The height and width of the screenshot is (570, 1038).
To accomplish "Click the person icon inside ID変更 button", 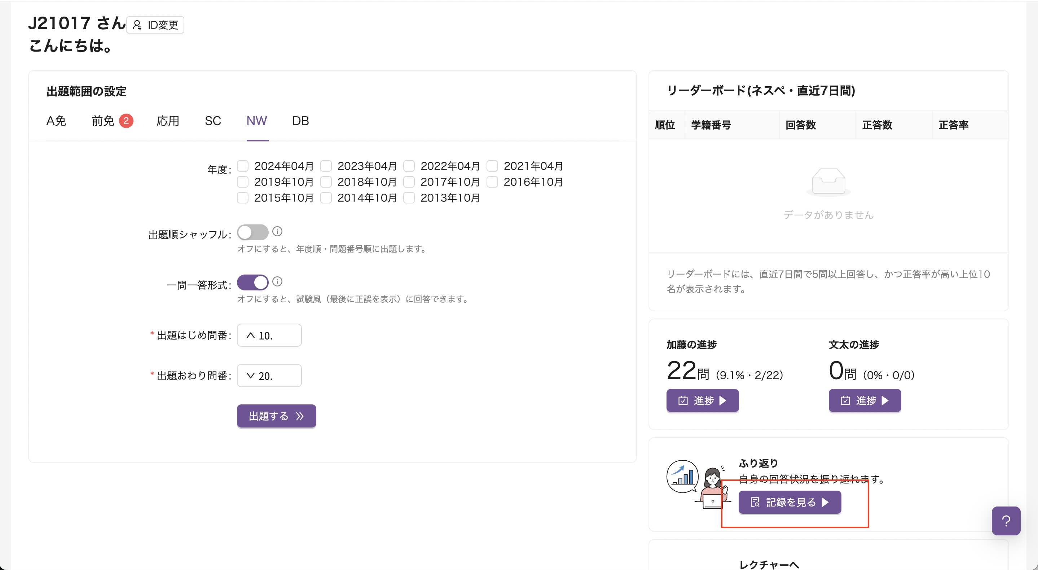I will tap(137, 25).
